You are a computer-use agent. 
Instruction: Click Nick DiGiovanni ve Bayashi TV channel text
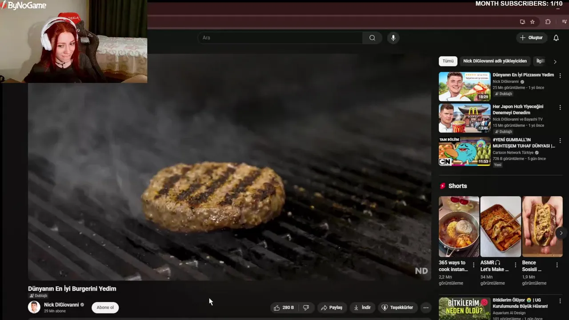517,119
